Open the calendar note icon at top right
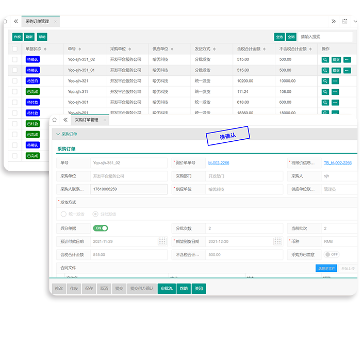The height and width of the screenshot is (361, 361). [x=344, y=21]
